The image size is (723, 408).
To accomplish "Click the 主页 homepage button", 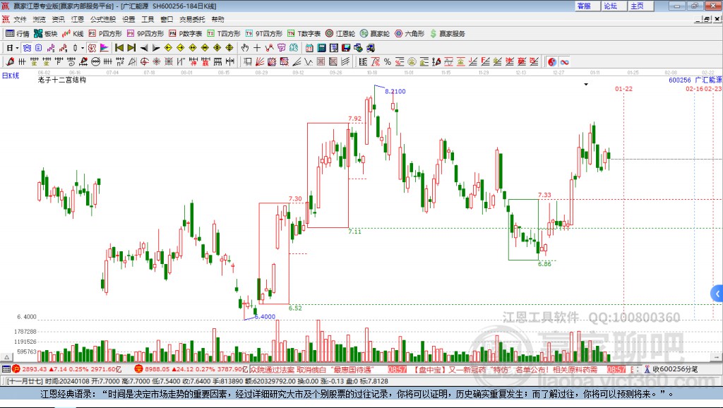I will coord(640,6).
